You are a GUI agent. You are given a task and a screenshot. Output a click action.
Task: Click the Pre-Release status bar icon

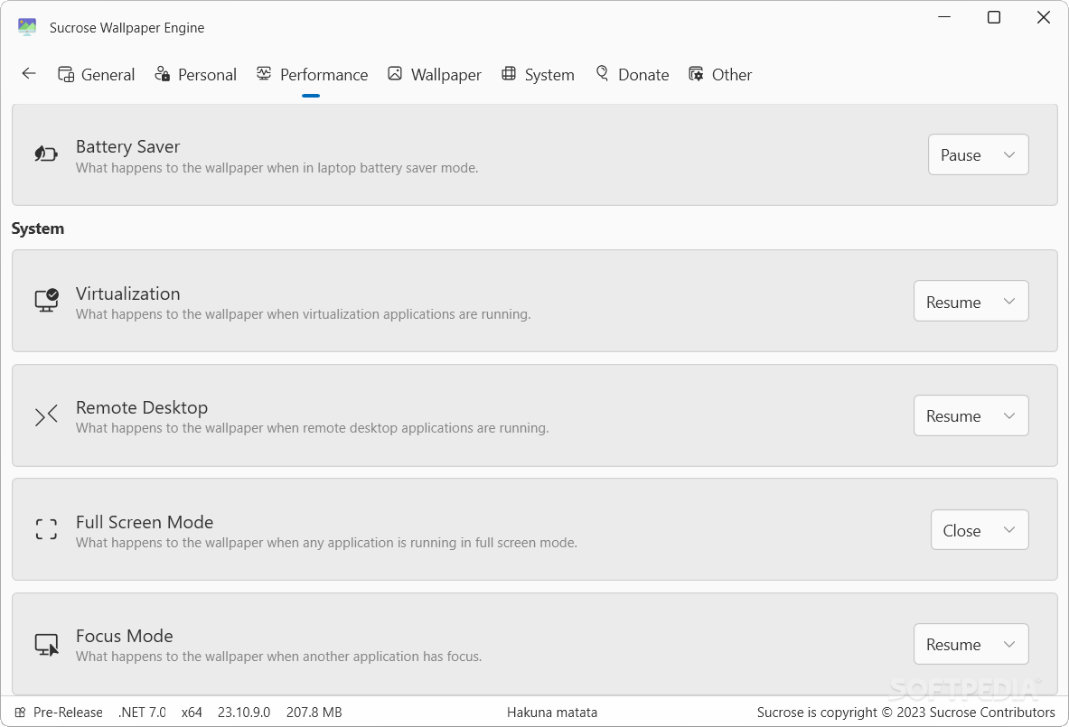[21, 712]
